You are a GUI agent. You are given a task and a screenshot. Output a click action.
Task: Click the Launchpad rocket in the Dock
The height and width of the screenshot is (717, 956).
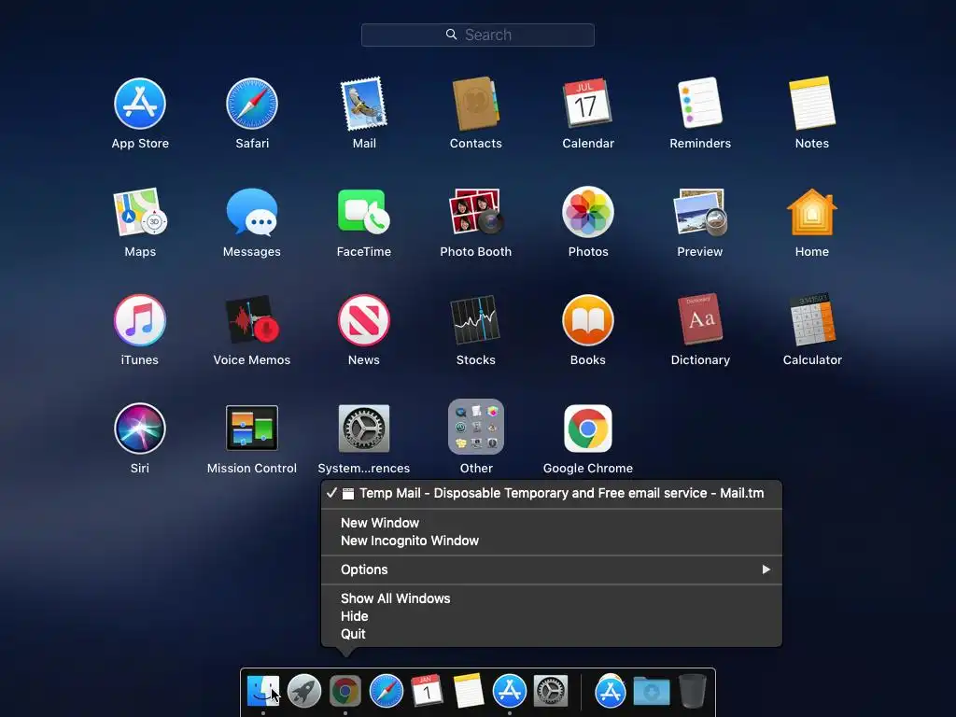[x=303, y=692]
